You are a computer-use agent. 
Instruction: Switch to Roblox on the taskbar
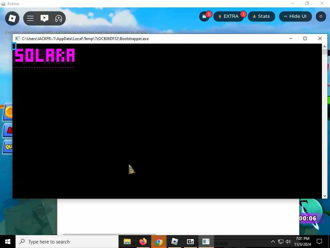(174, 242)
